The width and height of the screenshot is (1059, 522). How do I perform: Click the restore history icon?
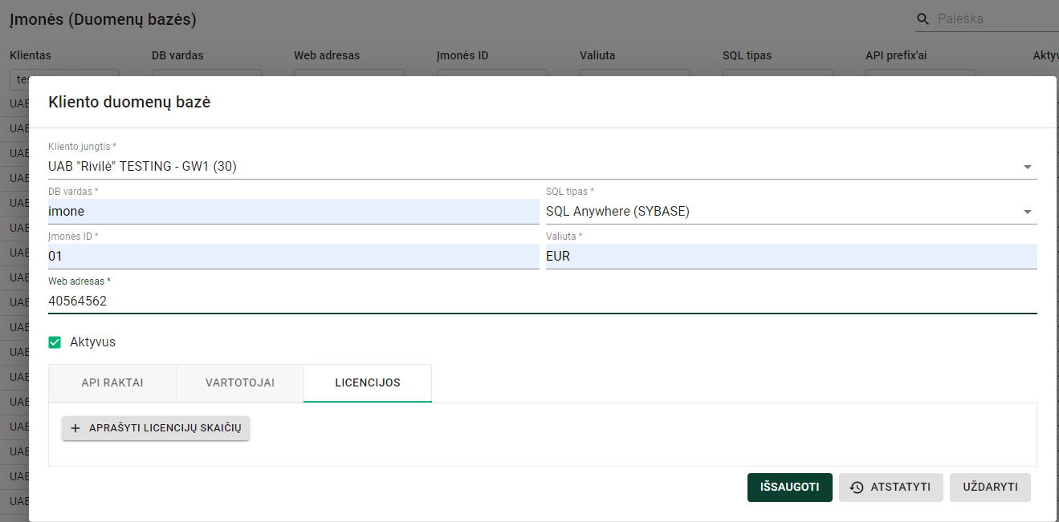[857, 487]
